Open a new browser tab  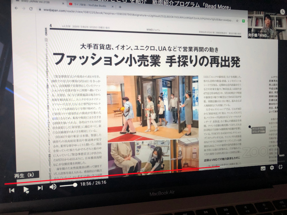pos(120,7)
